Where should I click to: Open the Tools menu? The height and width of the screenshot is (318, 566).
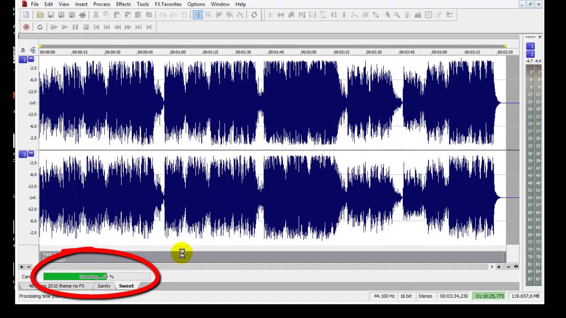[143, 4]
